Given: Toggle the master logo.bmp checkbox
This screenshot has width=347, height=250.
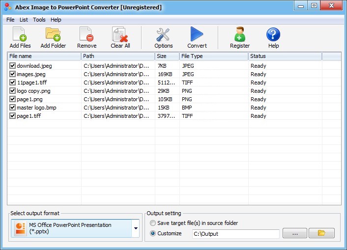Looking at the screenshot, I should pos(12,108).
